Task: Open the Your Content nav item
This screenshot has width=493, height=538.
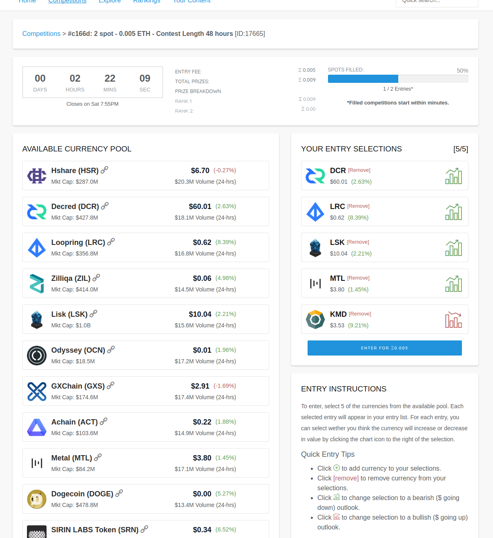Action: [192, 2]
